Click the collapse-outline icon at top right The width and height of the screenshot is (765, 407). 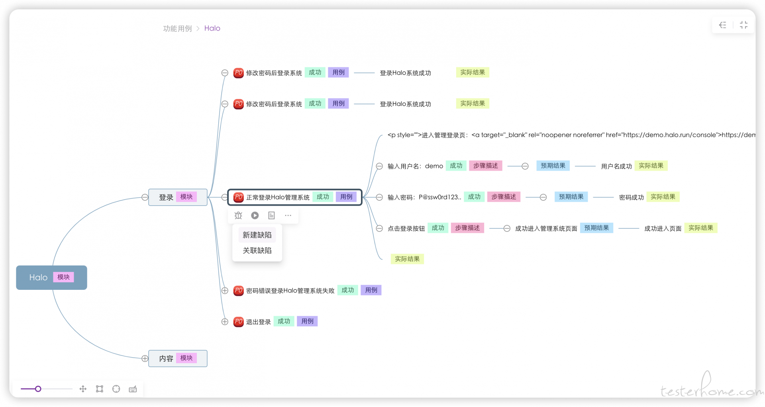coord(723,25)
